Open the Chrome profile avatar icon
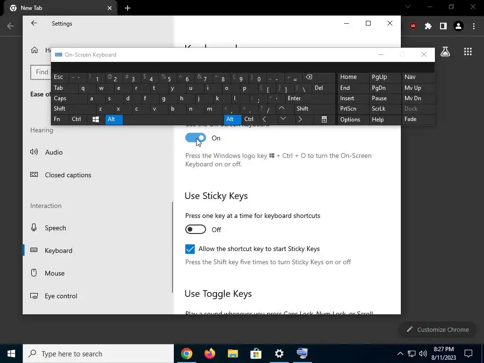This screenshot has width=484, height=363. [458, 26]
